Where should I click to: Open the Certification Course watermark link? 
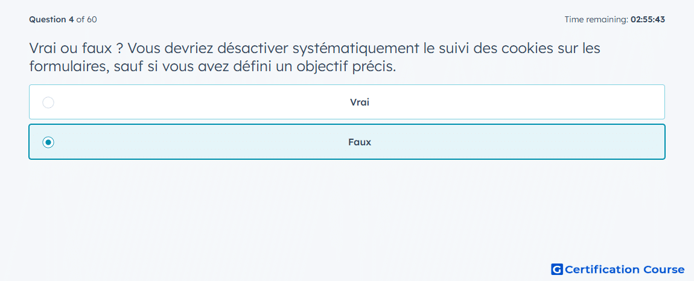618,270
